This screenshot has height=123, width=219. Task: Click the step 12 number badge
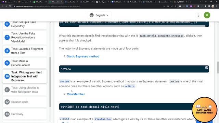[7, 102]
